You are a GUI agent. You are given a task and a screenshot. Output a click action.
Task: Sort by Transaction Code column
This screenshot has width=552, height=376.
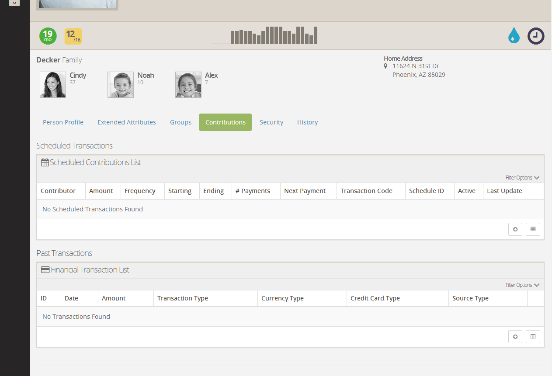[366, 191]
